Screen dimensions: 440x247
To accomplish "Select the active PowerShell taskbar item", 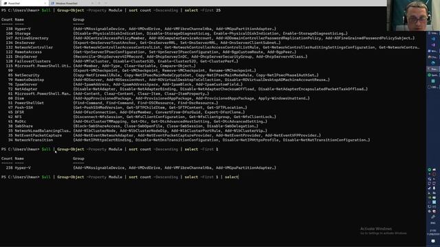I will click(x=433, y=69).
